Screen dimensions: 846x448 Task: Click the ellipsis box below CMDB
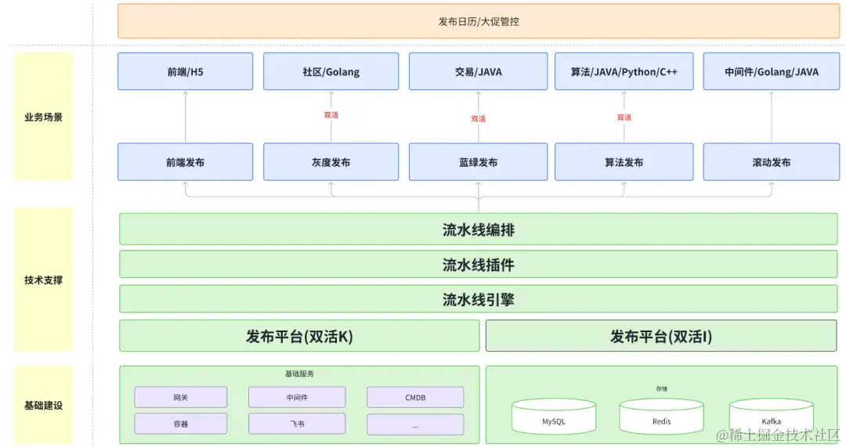pos(415,425)
